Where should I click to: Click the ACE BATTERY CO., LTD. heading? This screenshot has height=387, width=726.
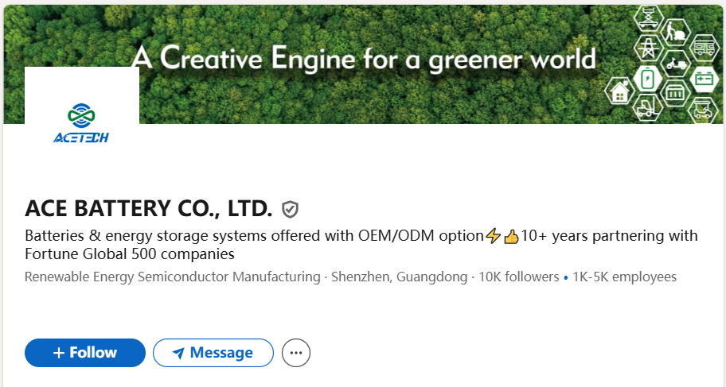149,209
